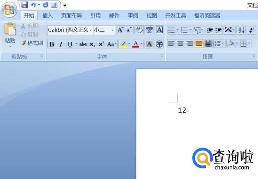Show or hide paragraph marks
This screenshot has height=179, width=258.
coord(251,30)
